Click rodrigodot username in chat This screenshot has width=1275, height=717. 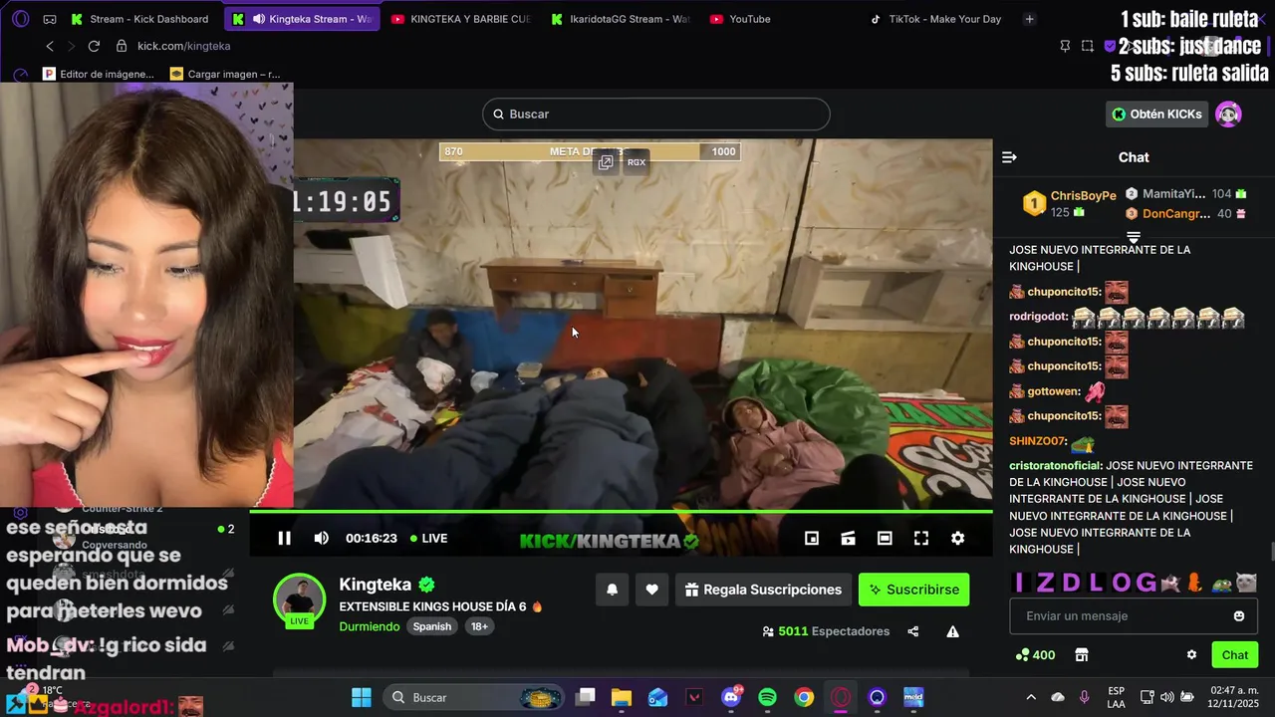(x=1039, y=317)
